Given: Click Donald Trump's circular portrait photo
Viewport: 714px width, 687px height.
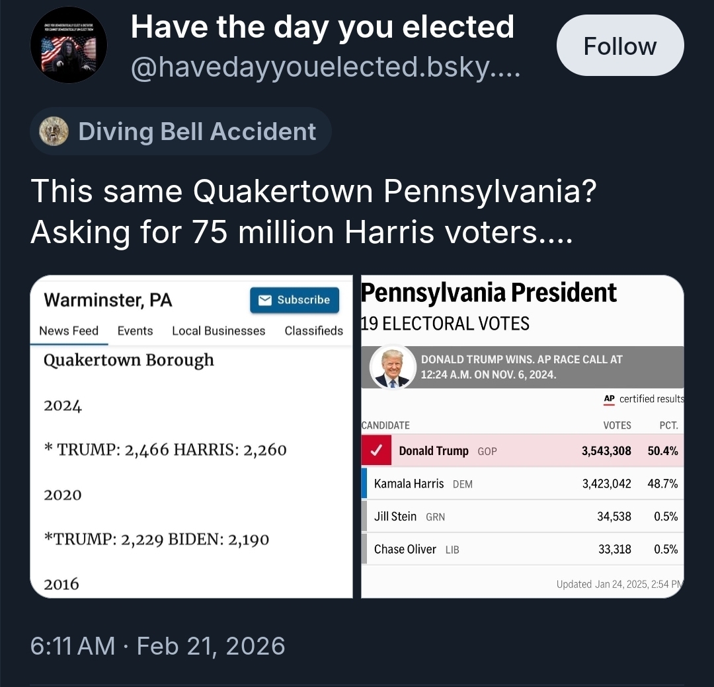Looking at the screenshot, I should coord(391,367).
